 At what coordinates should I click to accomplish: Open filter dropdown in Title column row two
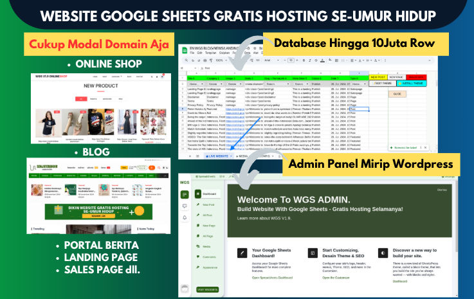[x=202, y=84]
